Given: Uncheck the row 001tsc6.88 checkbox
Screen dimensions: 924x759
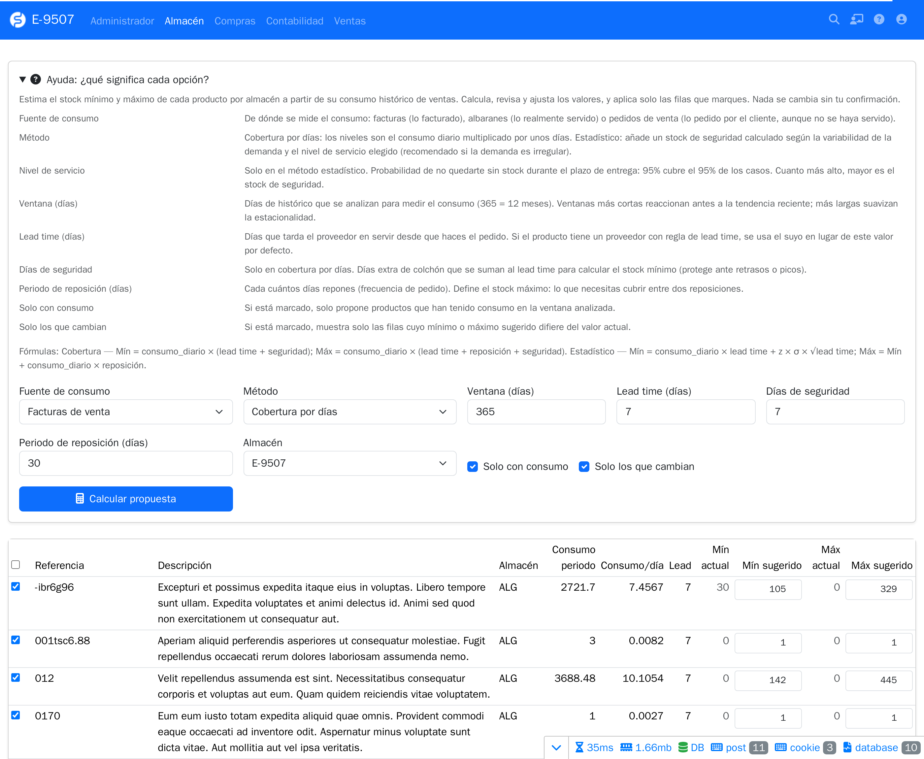Looking at the screenshot, I should point(16,640).
